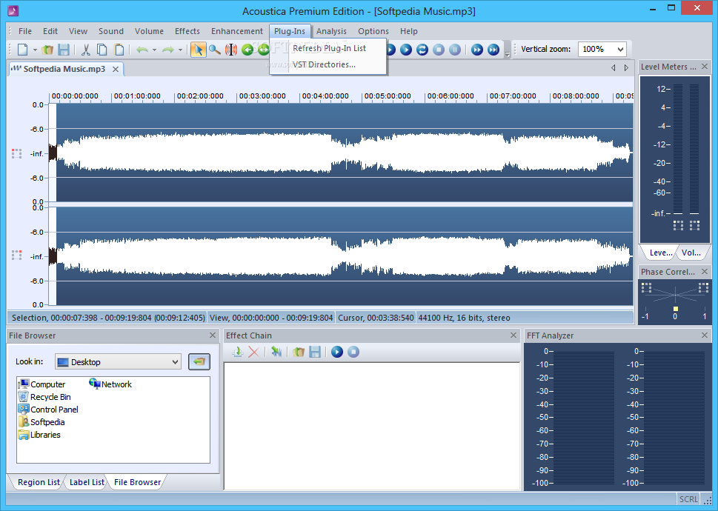Open the Undo history dropdown arrow
This screenshot has width=718, height=511.
[x=154, y=50]
